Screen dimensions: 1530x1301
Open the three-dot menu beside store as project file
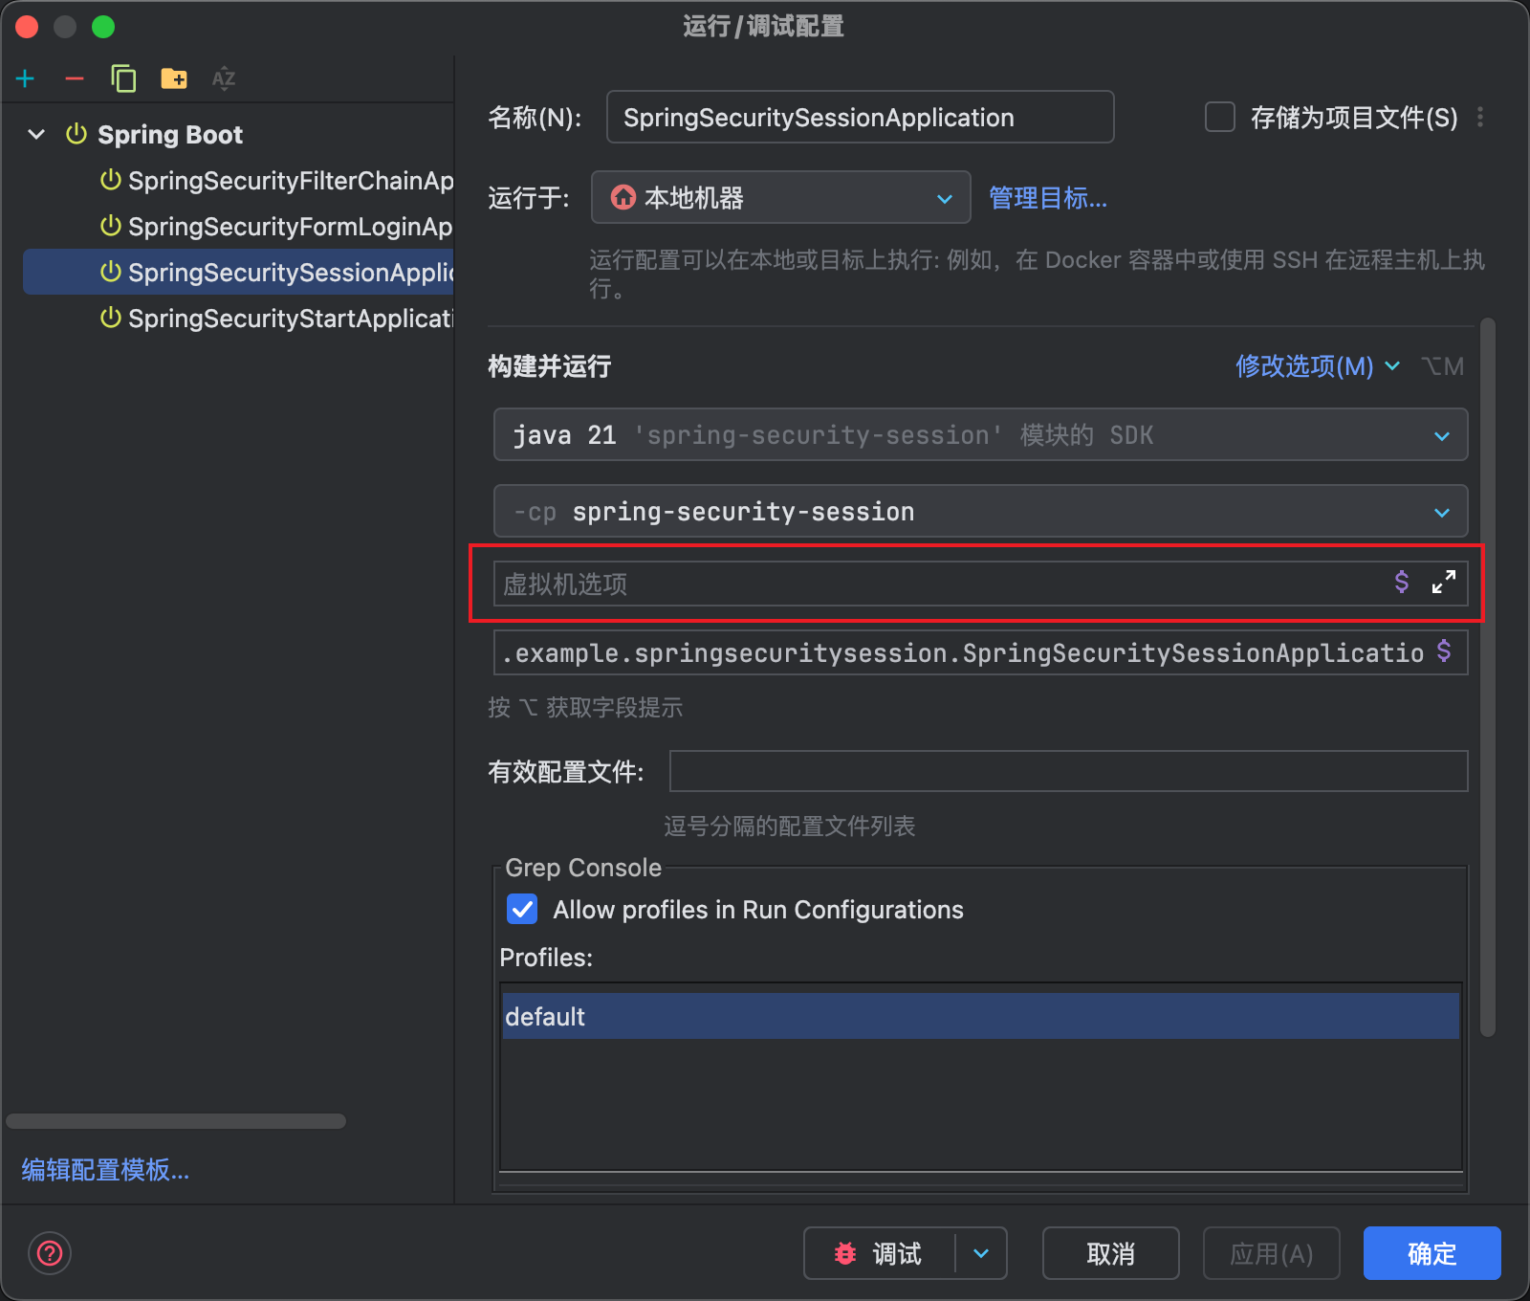pos(1480,117)
